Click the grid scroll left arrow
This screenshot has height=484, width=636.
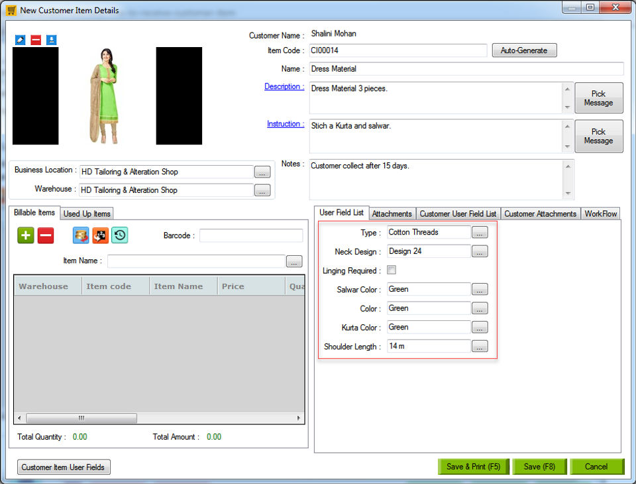coord(19,418)
